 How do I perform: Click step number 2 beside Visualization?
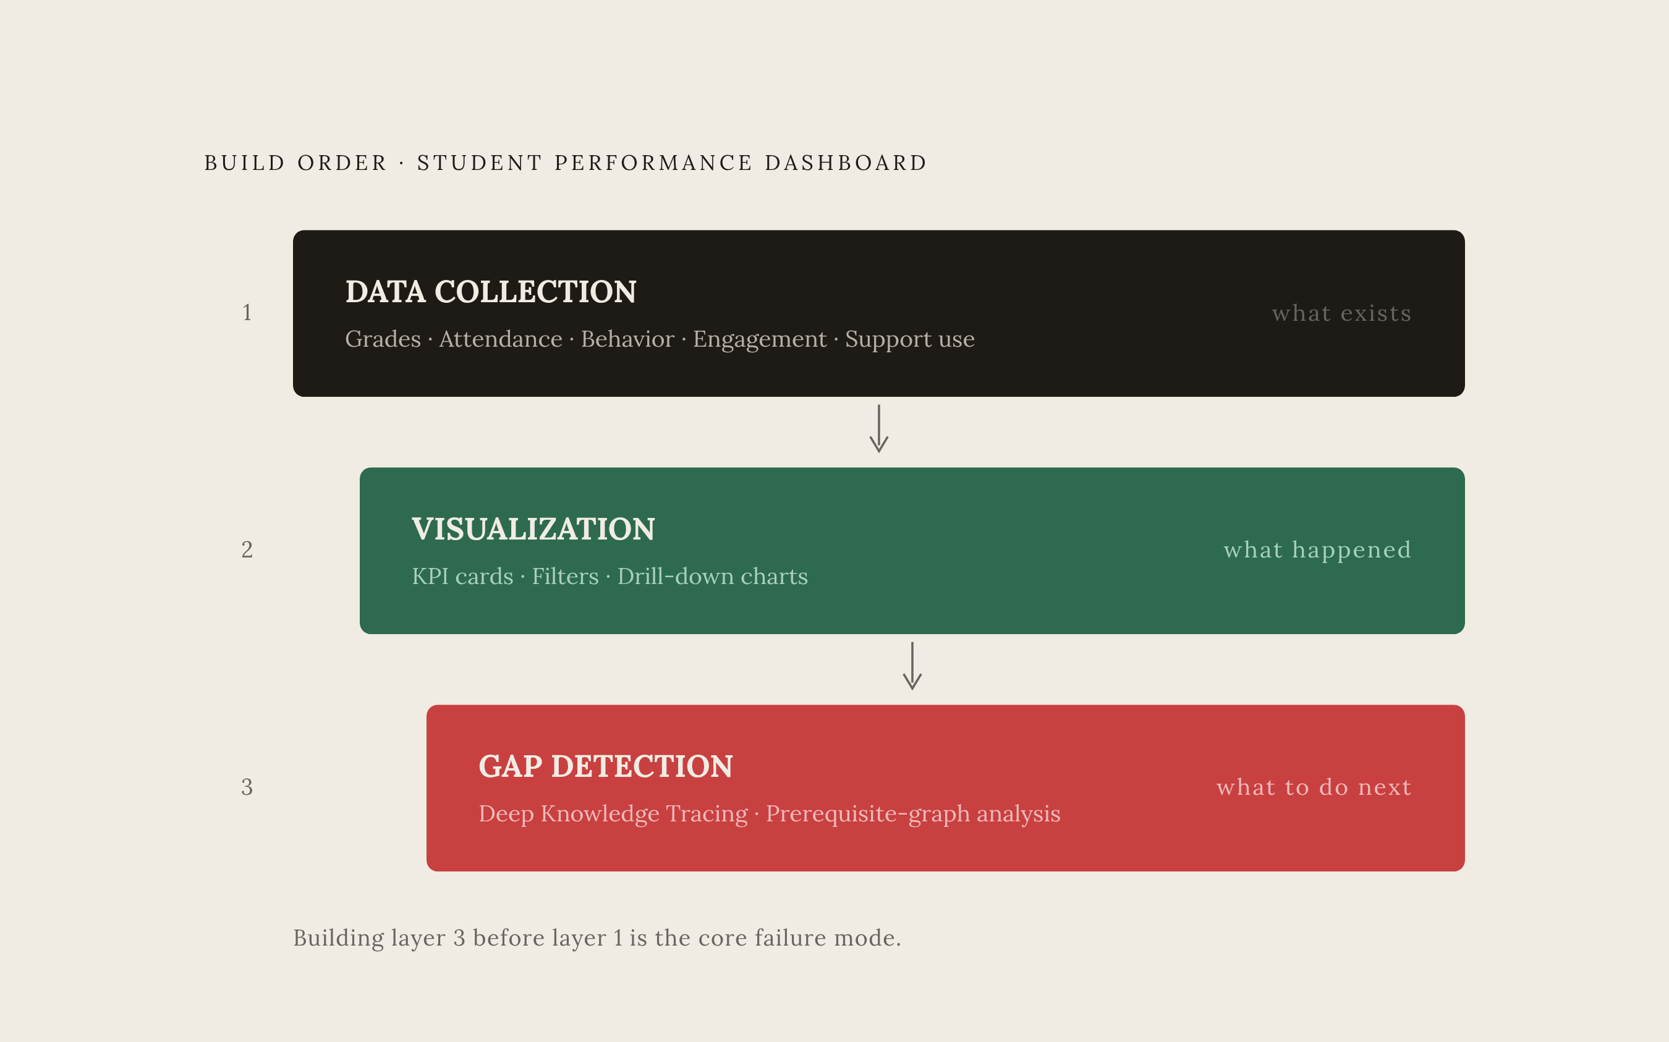click(x=247, y=550)
